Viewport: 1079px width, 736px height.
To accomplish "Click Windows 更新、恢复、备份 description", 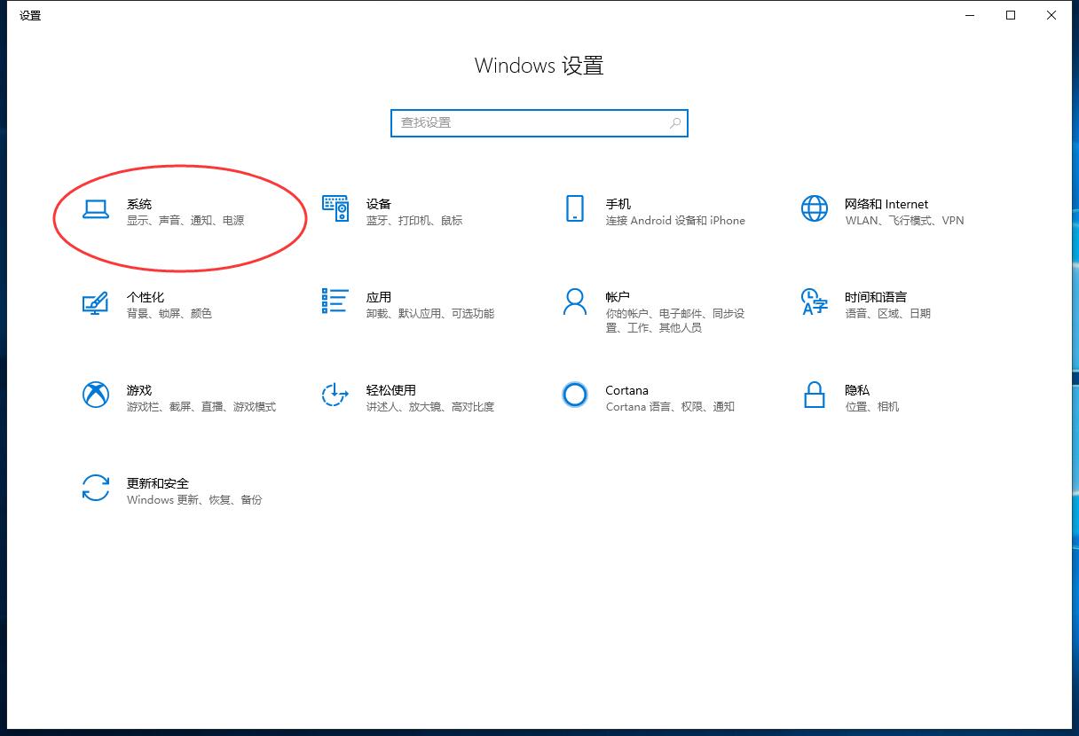I will pyautogui.click(x=194, y=500).
